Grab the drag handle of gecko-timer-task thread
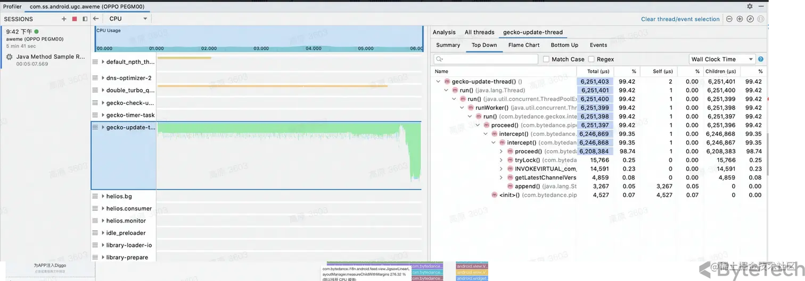The height and width of the screenshot is (281, 805). coord(95,115)
